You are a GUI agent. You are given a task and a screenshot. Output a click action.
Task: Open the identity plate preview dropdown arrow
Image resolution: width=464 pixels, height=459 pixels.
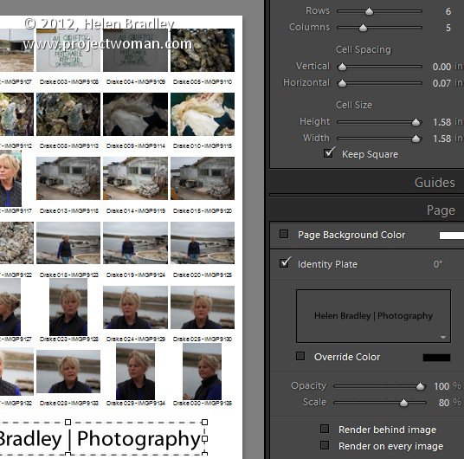click(x=443, y=337)
